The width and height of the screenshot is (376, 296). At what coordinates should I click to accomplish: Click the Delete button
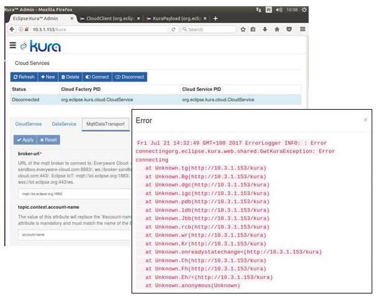point(70,77)
